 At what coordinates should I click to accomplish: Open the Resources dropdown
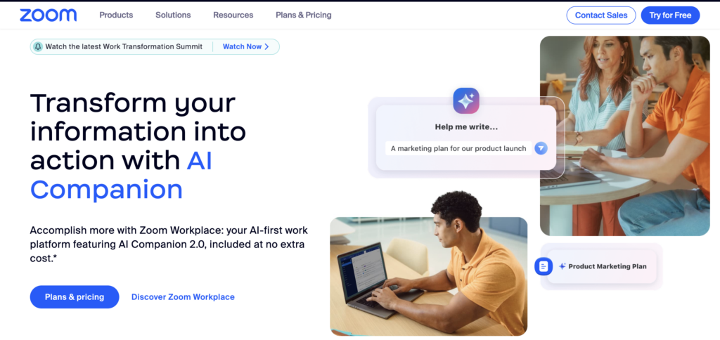tap(233, 15)
